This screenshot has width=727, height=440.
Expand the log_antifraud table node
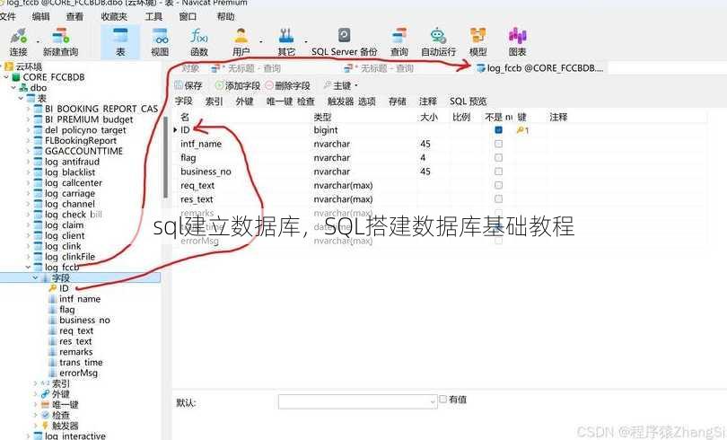coord(28,162)
